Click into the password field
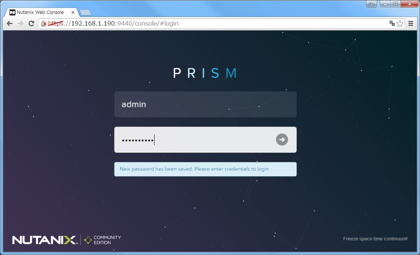This screenshot has height=255, width=420. (x=205, y=140)
